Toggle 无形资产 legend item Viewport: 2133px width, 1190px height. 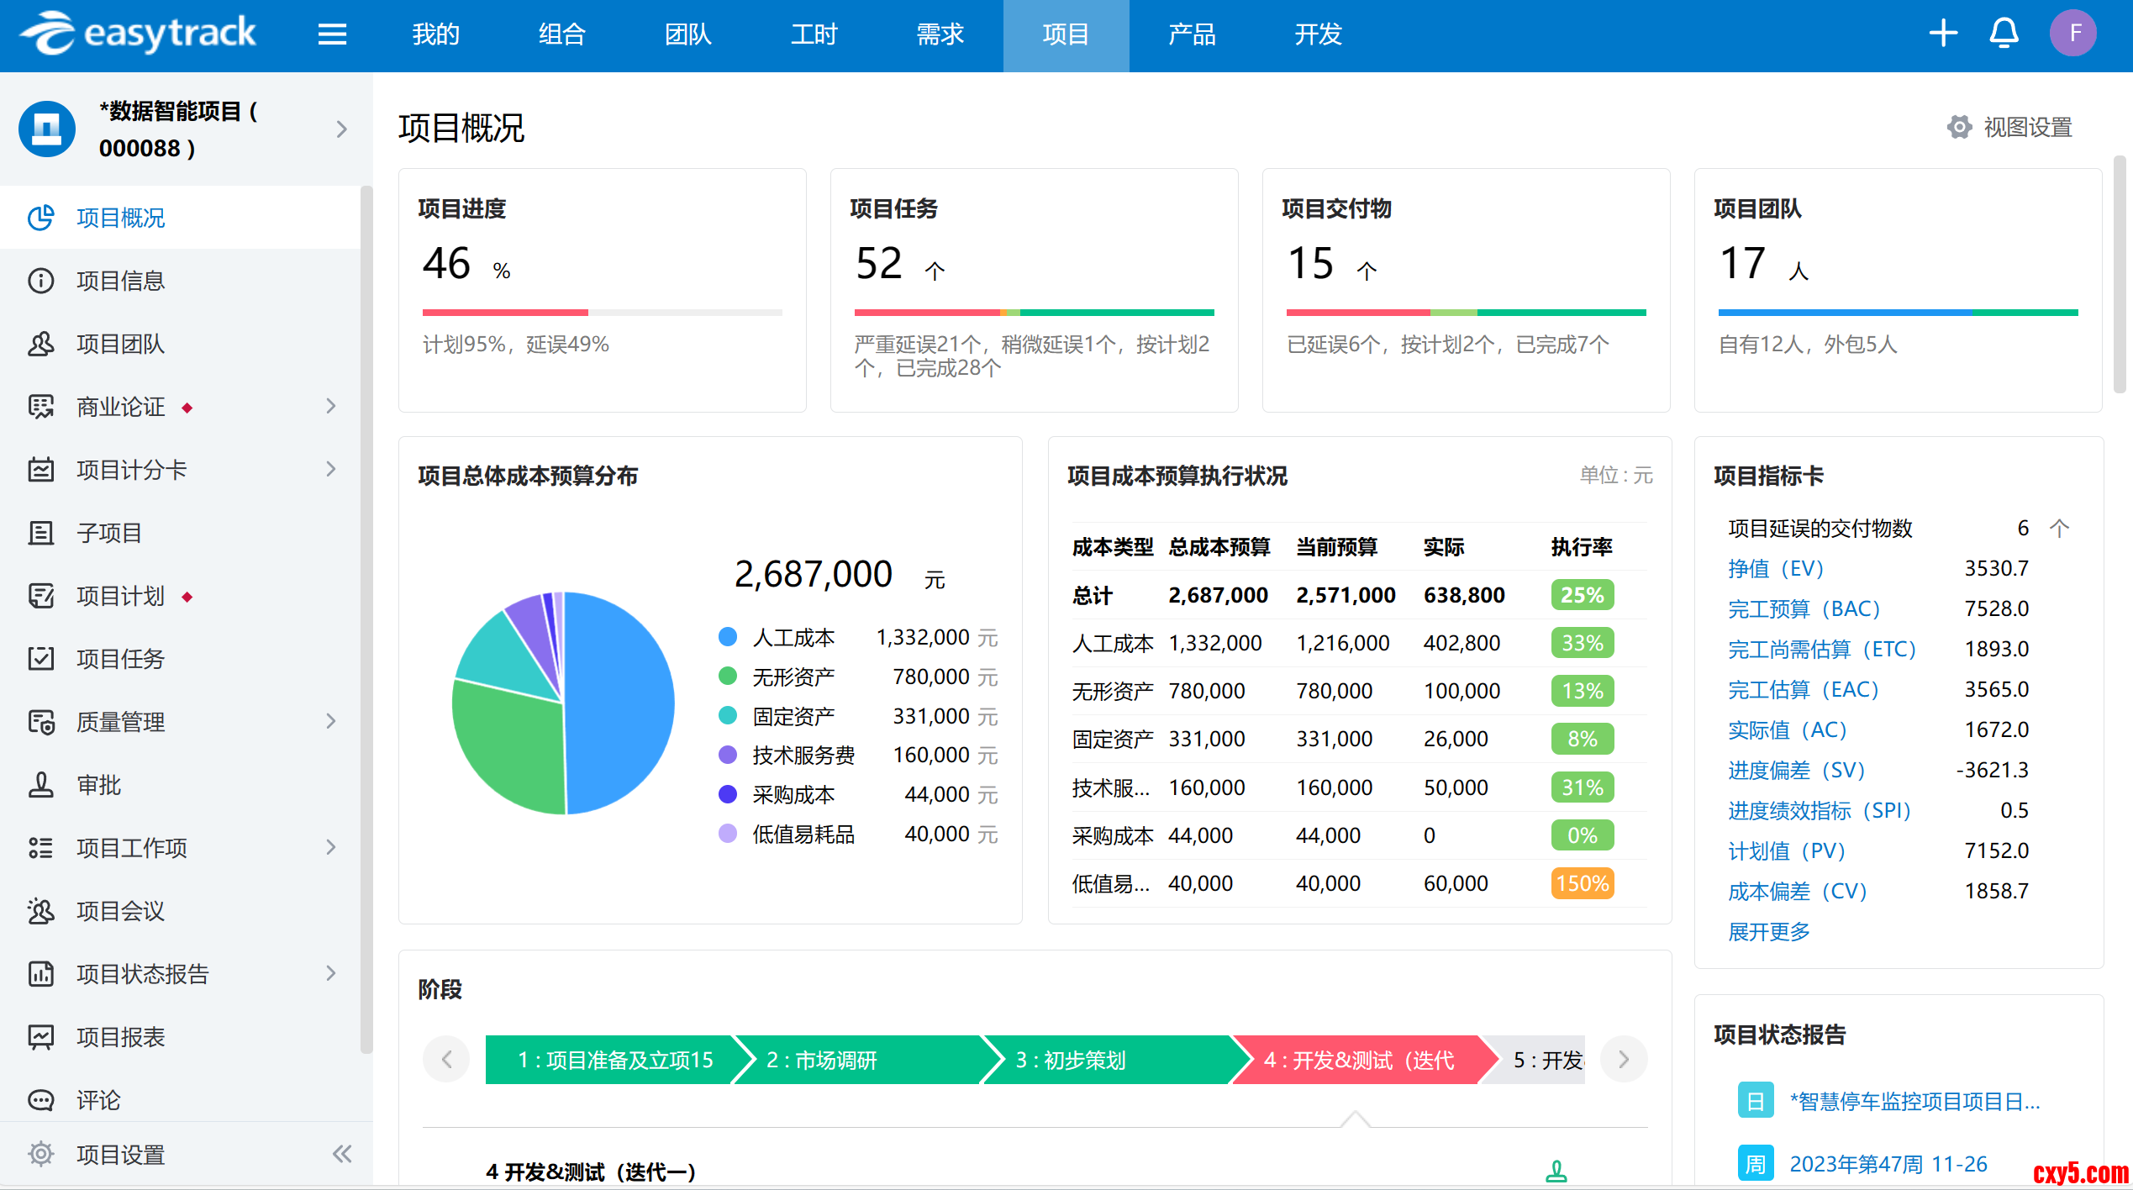[x=793, y=677]
